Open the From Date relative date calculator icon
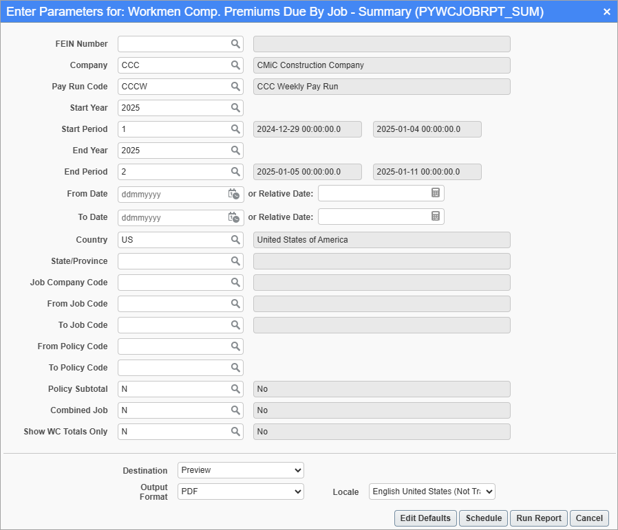 tap(436, 193)
